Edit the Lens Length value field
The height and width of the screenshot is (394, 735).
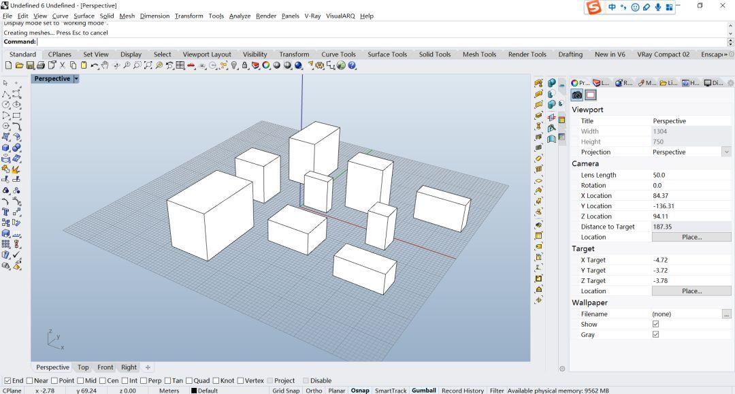point(691,175)
